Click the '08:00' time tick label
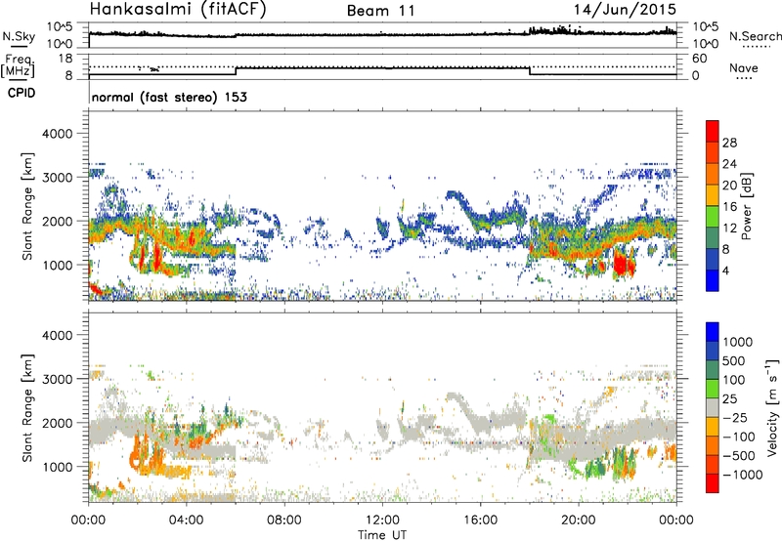 (284, 520)
